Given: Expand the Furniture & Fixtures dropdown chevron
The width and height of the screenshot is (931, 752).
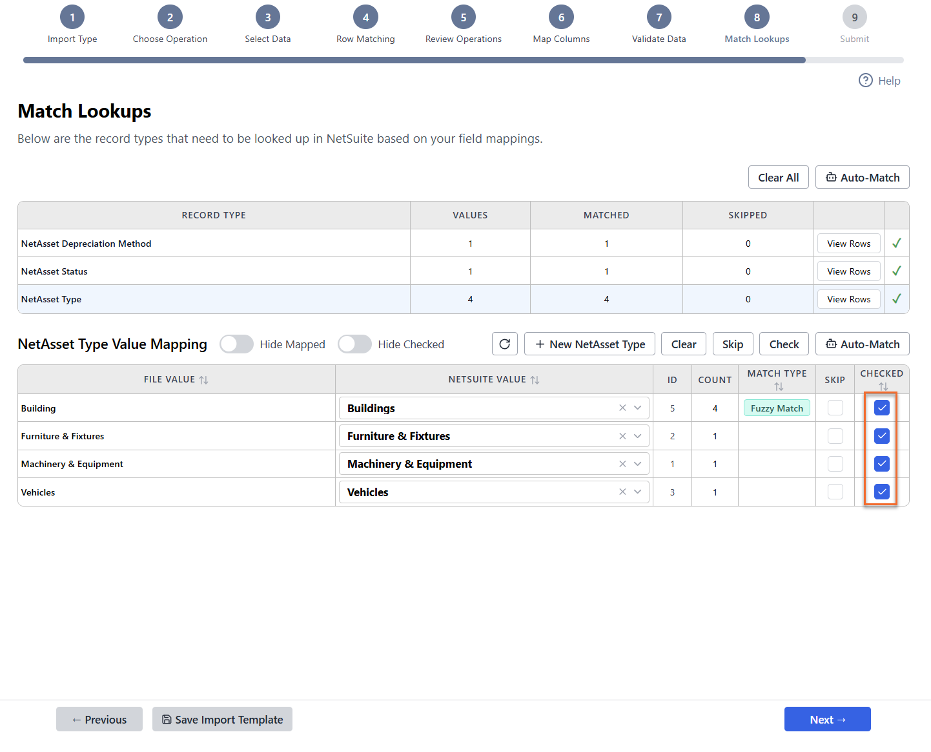Looking at the screenshot, I should 638,436.
